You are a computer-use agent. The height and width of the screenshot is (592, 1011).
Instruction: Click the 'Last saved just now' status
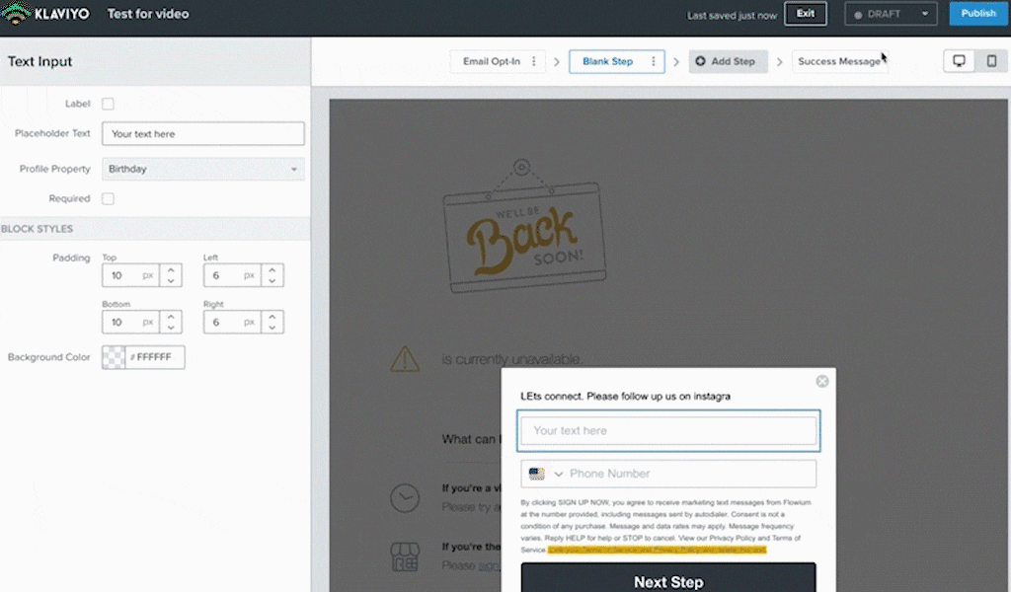[x=732, y=16]
